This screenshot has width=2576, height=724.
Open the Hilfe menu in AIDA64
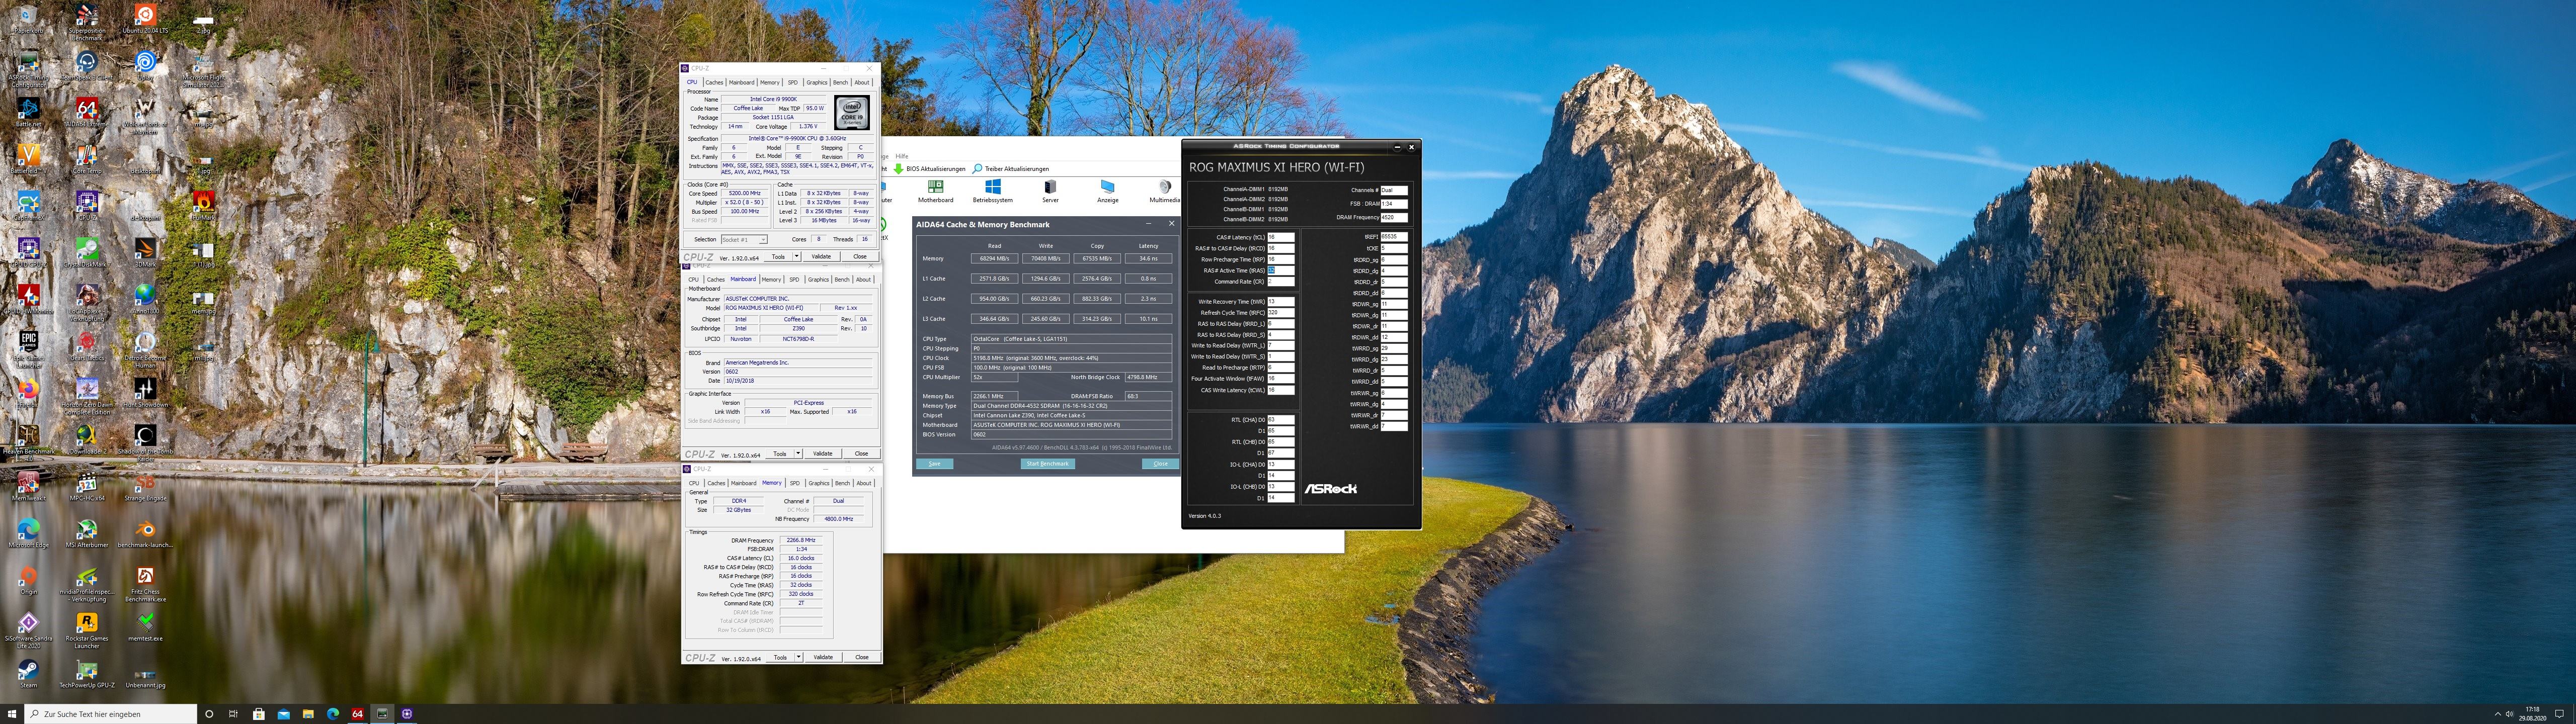[902, 156]
